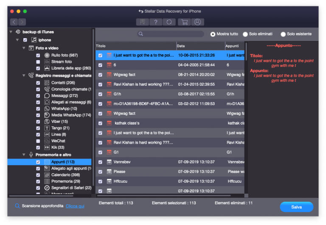Click the help question mark toolbar icon

[157, 22]
